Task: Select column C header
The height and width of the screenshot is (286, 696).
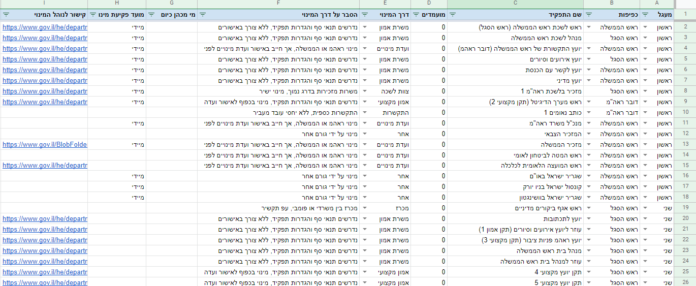Action: [516, 4]
